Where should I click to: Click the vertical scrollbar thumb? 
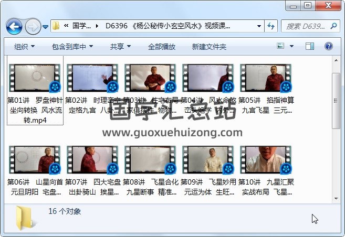tap(336, 101)
